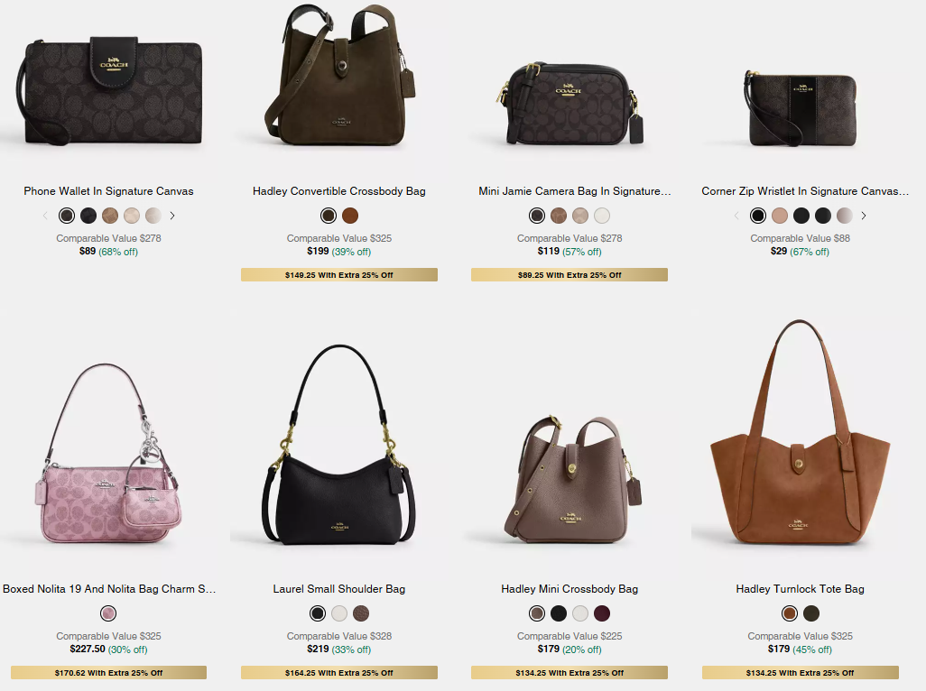926x691 pixels.
Task: Open Hadley Turnlock Tote Bag product link
Action: tap(801, 589)
